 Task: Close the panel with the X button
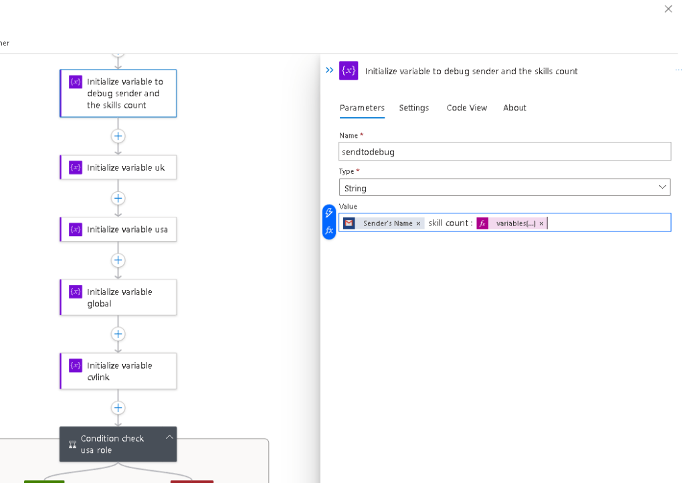pyautogui.click(x=668, y=9)
